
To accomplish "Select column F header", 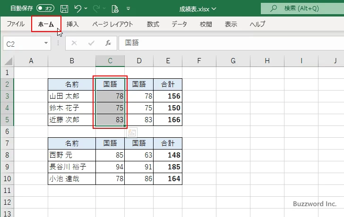I will (x=199, y=61).
